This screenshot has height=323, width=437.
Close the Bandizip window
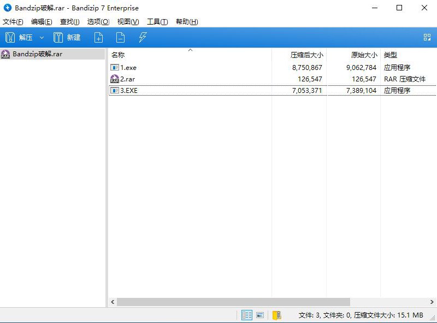click(x=424, y=8)
